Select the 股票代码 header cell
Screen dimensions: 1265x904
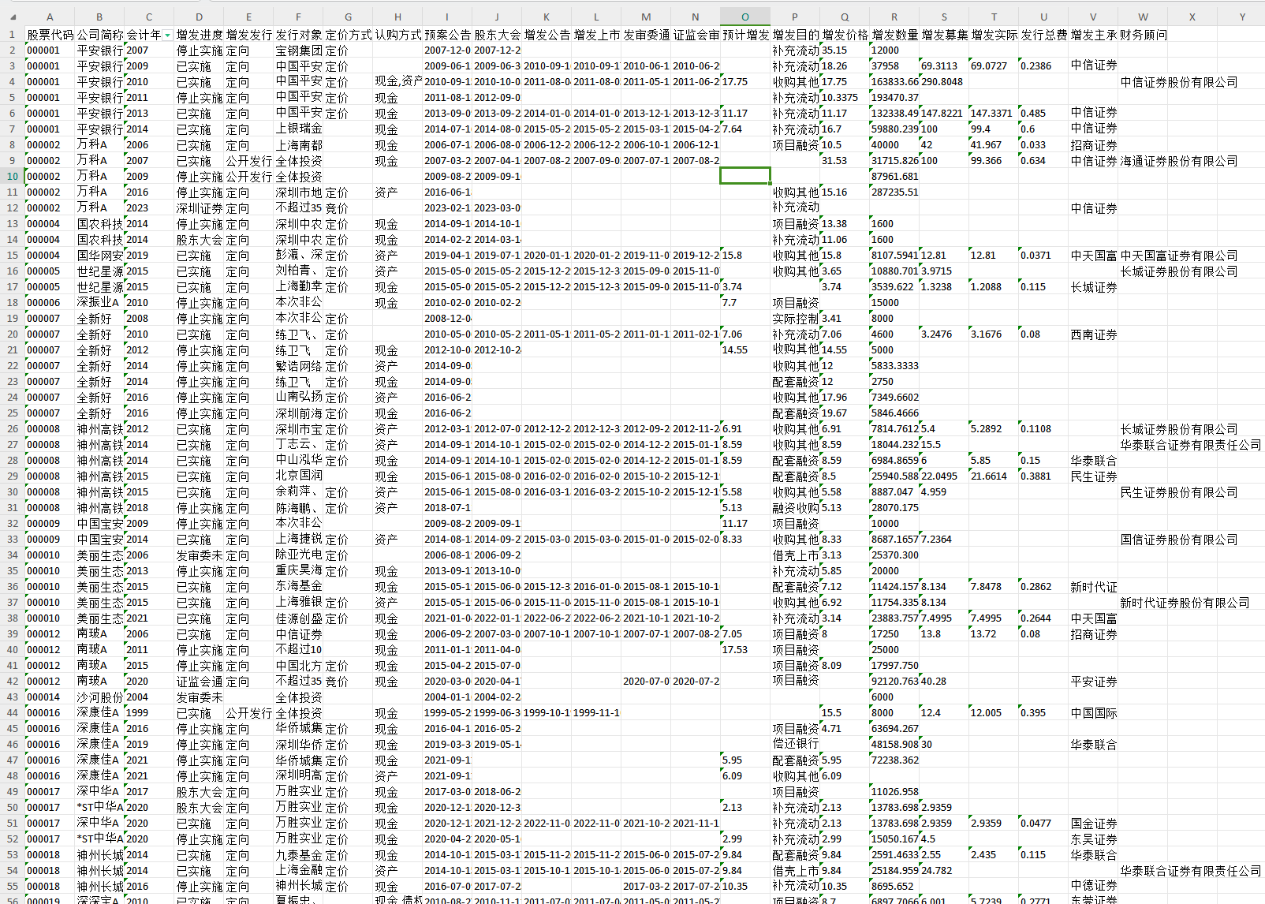click(50, 35)
